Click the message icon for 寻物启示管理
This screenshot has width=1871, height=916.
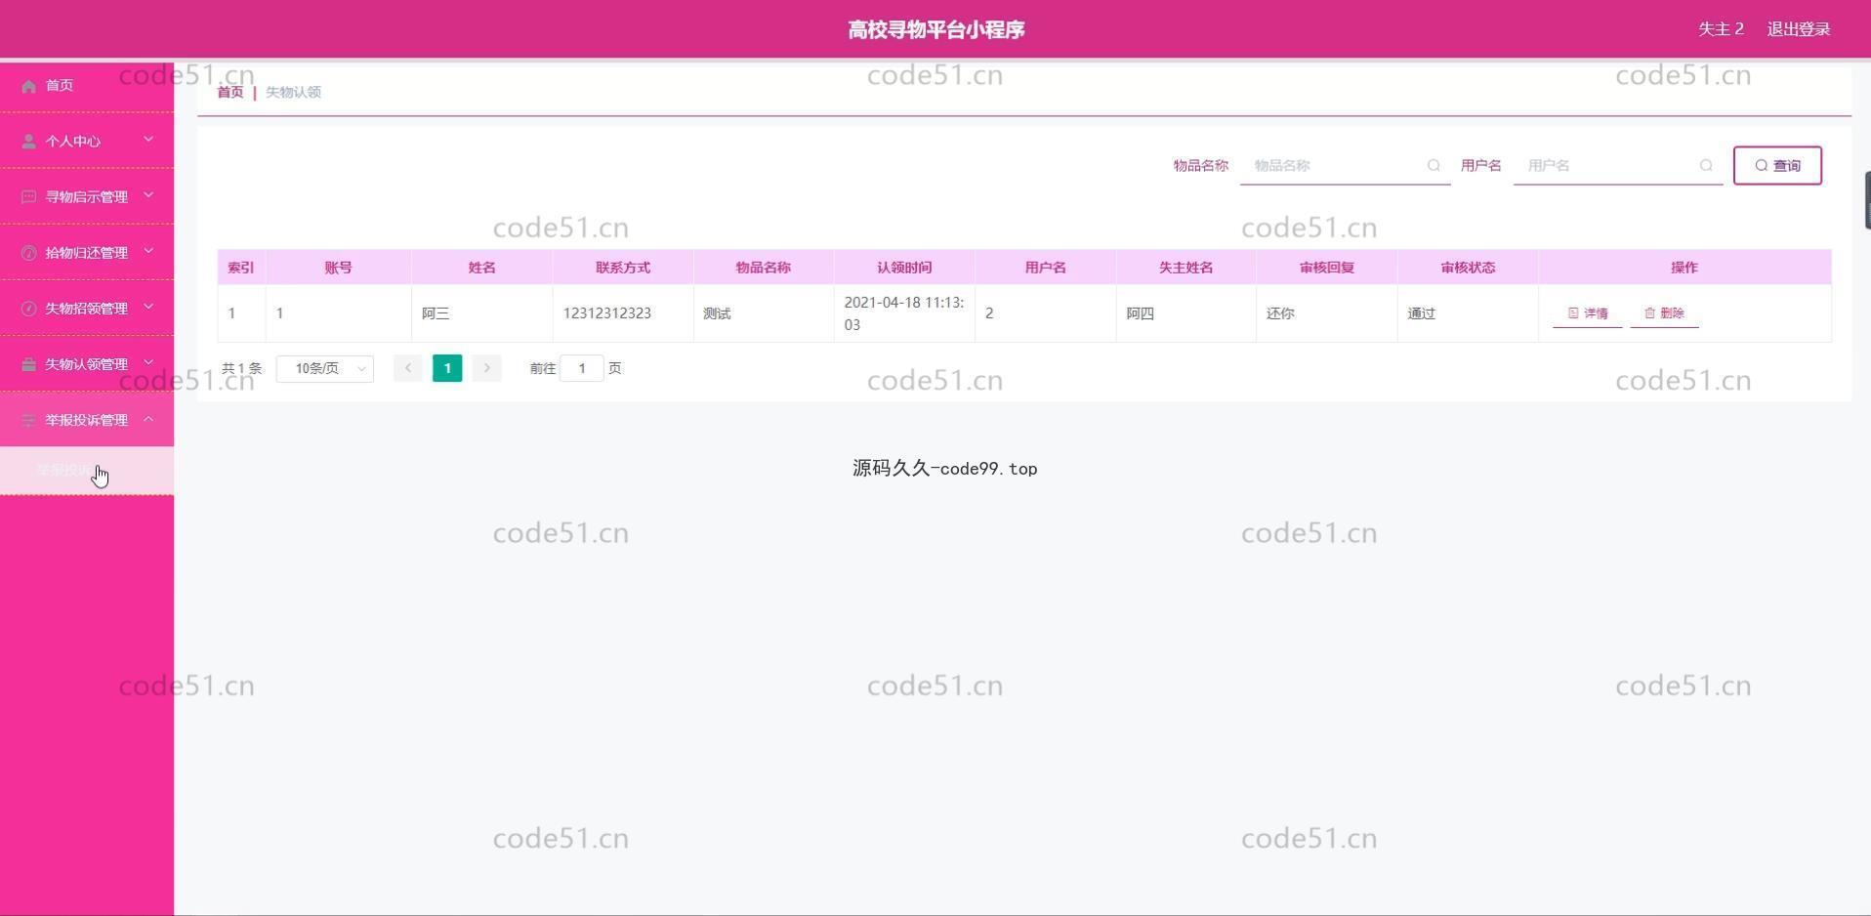(x=28, y=197)
